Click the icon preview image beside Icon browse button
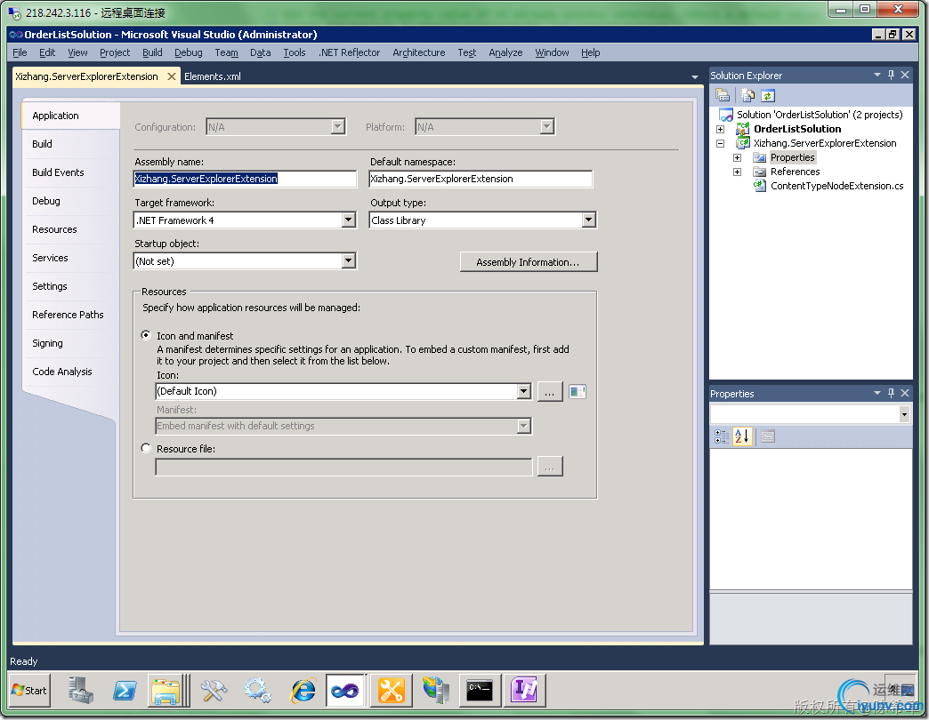 click(x=578, y=392)
